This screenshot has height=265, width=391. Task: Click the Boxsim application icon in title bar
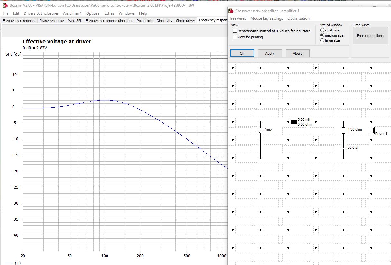click(5, 5)
